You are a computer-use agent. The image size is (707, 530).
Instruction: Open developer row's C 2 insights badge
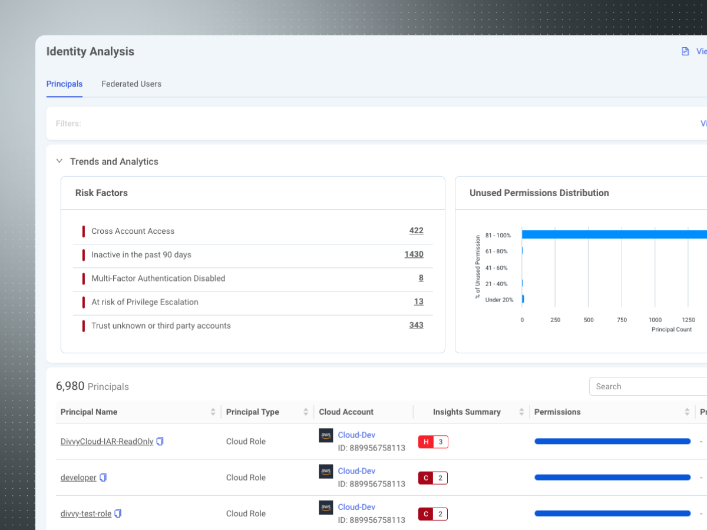coord(433,478)
